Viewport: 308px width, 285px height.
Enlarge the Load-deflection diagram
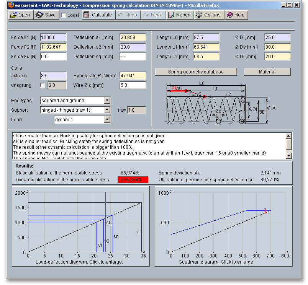pos(79,226)
